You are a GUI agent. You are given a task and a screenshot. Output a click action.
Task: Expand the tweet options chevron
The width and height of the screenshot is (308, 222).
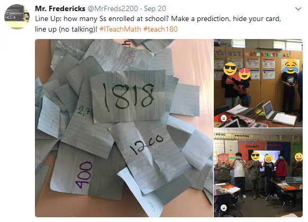coord(298,9)
